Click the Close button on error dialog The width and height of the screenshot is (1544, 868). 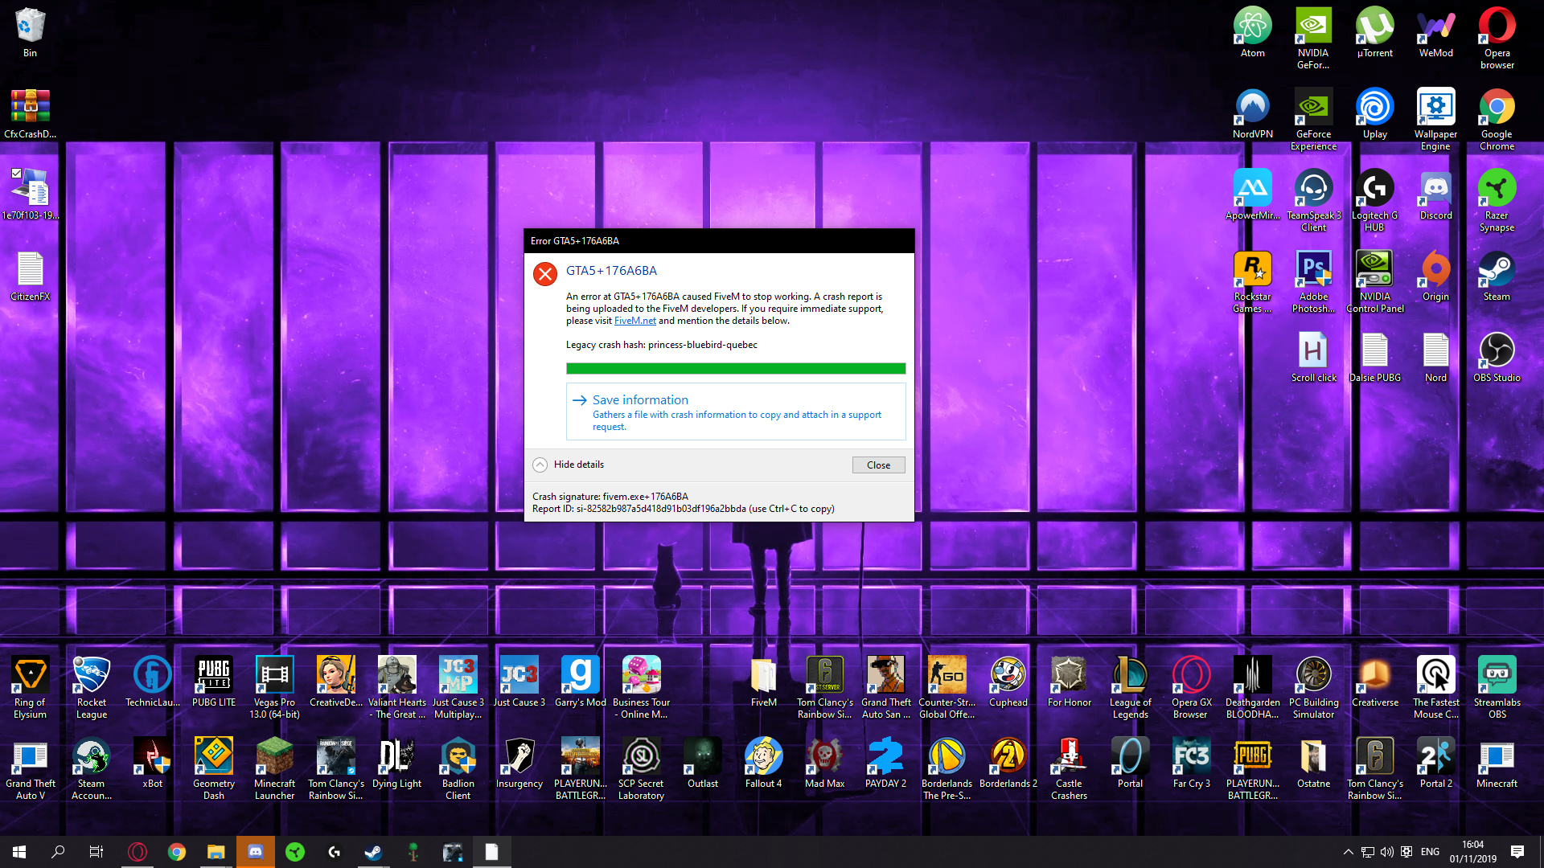point(878,465)
